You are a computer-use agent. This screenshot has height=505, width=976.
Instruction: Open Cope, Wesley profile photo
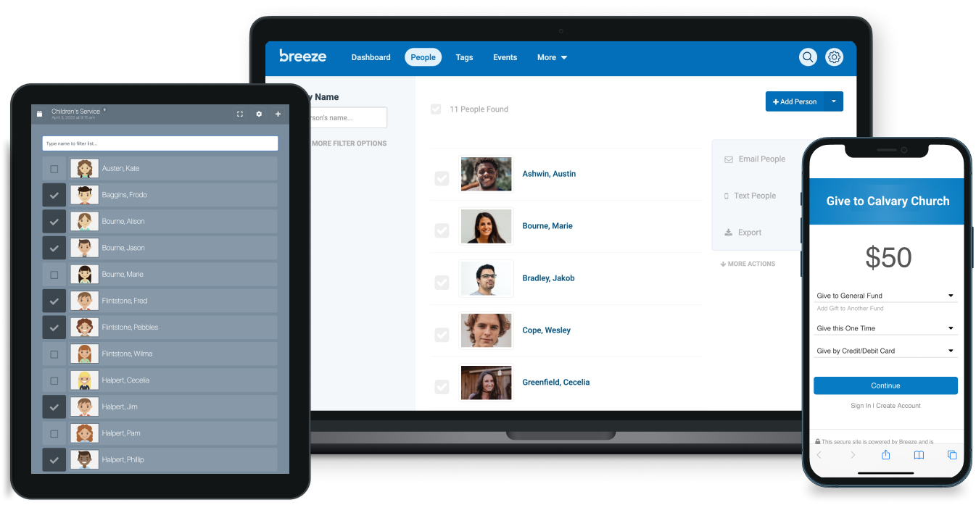pos(486,330)
